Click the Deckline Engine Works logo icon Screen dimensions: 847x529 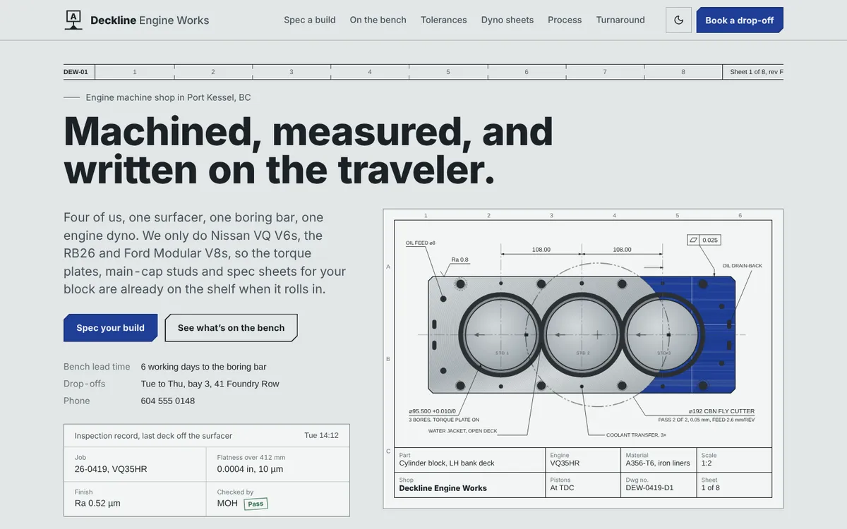[x=73, y=20]
